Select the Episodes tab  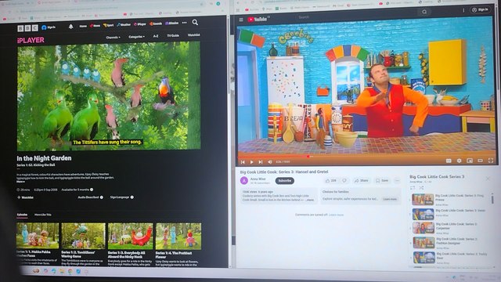point(22,215)
